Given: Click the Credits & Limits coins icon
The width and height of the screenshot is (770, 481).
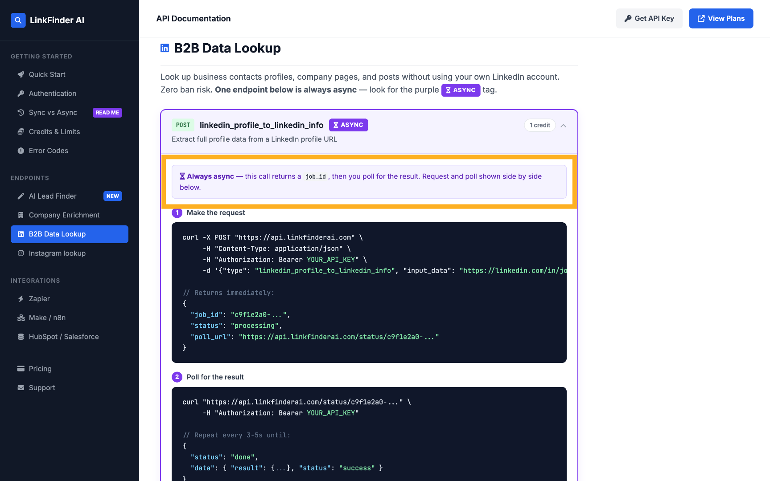Looking at the screenshot, I should point(21,132).
